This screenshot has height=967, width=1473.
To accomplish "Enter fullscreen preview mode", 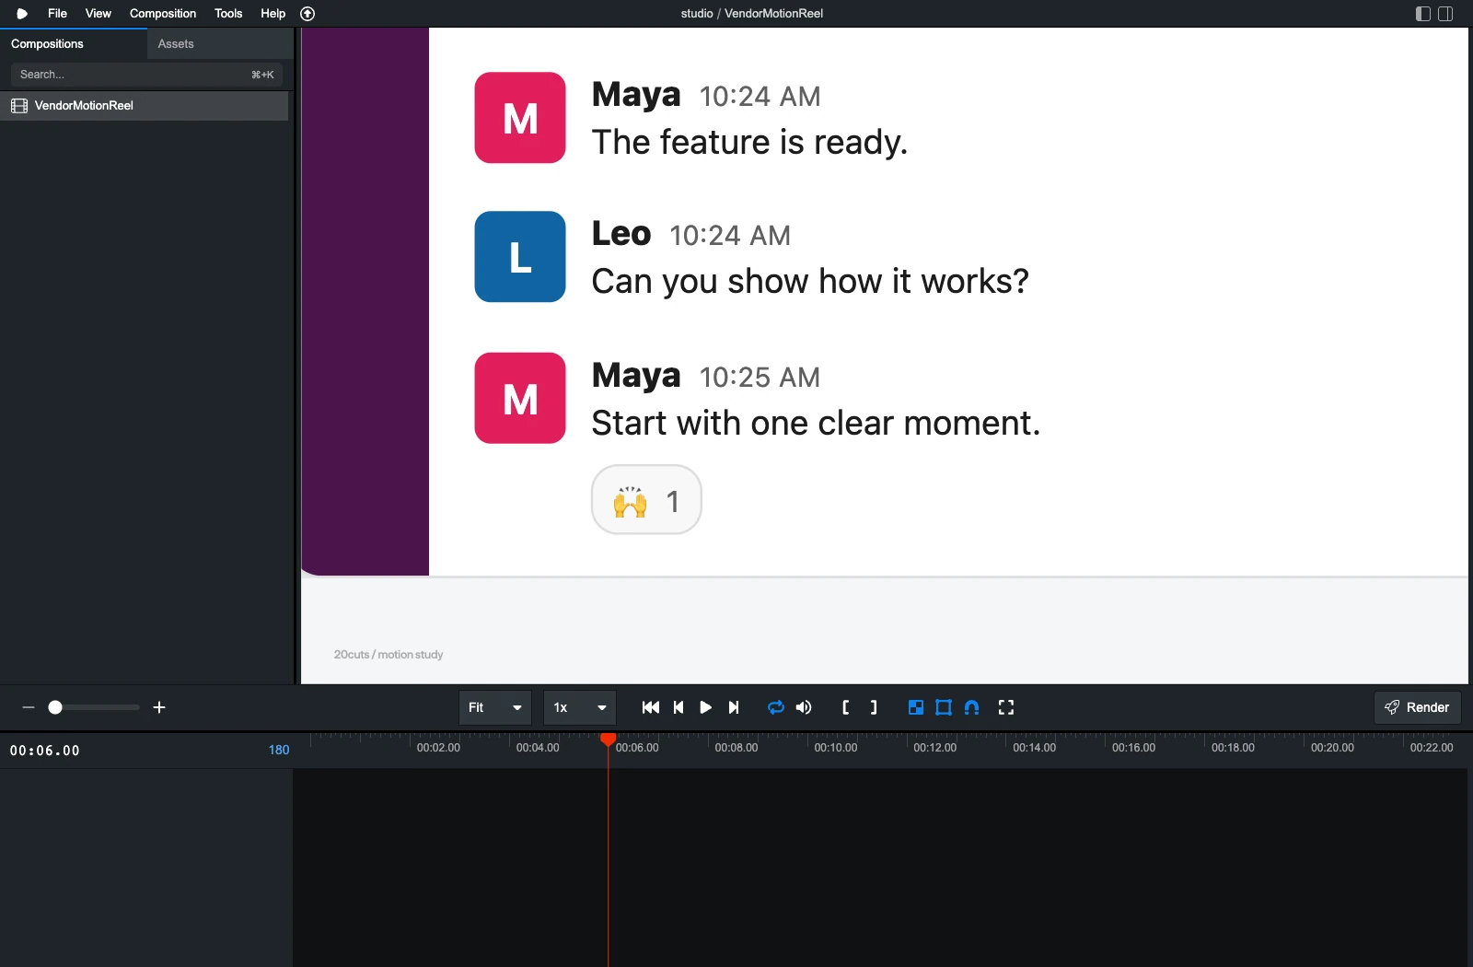I will (x=1006, y=707).
